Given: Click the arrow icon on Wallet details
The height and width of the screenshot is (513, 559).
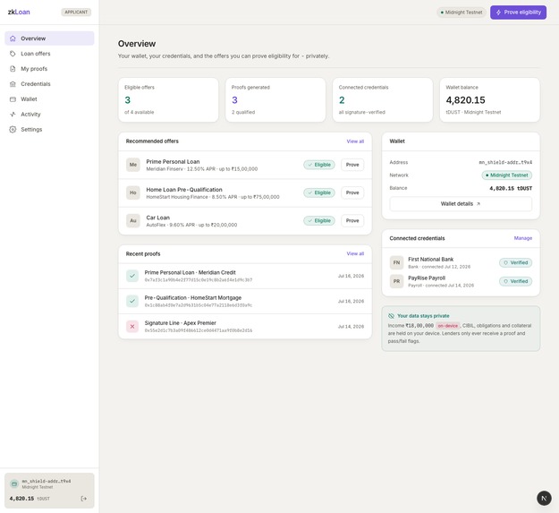Looking at the screenshot, I should point(479,204).
